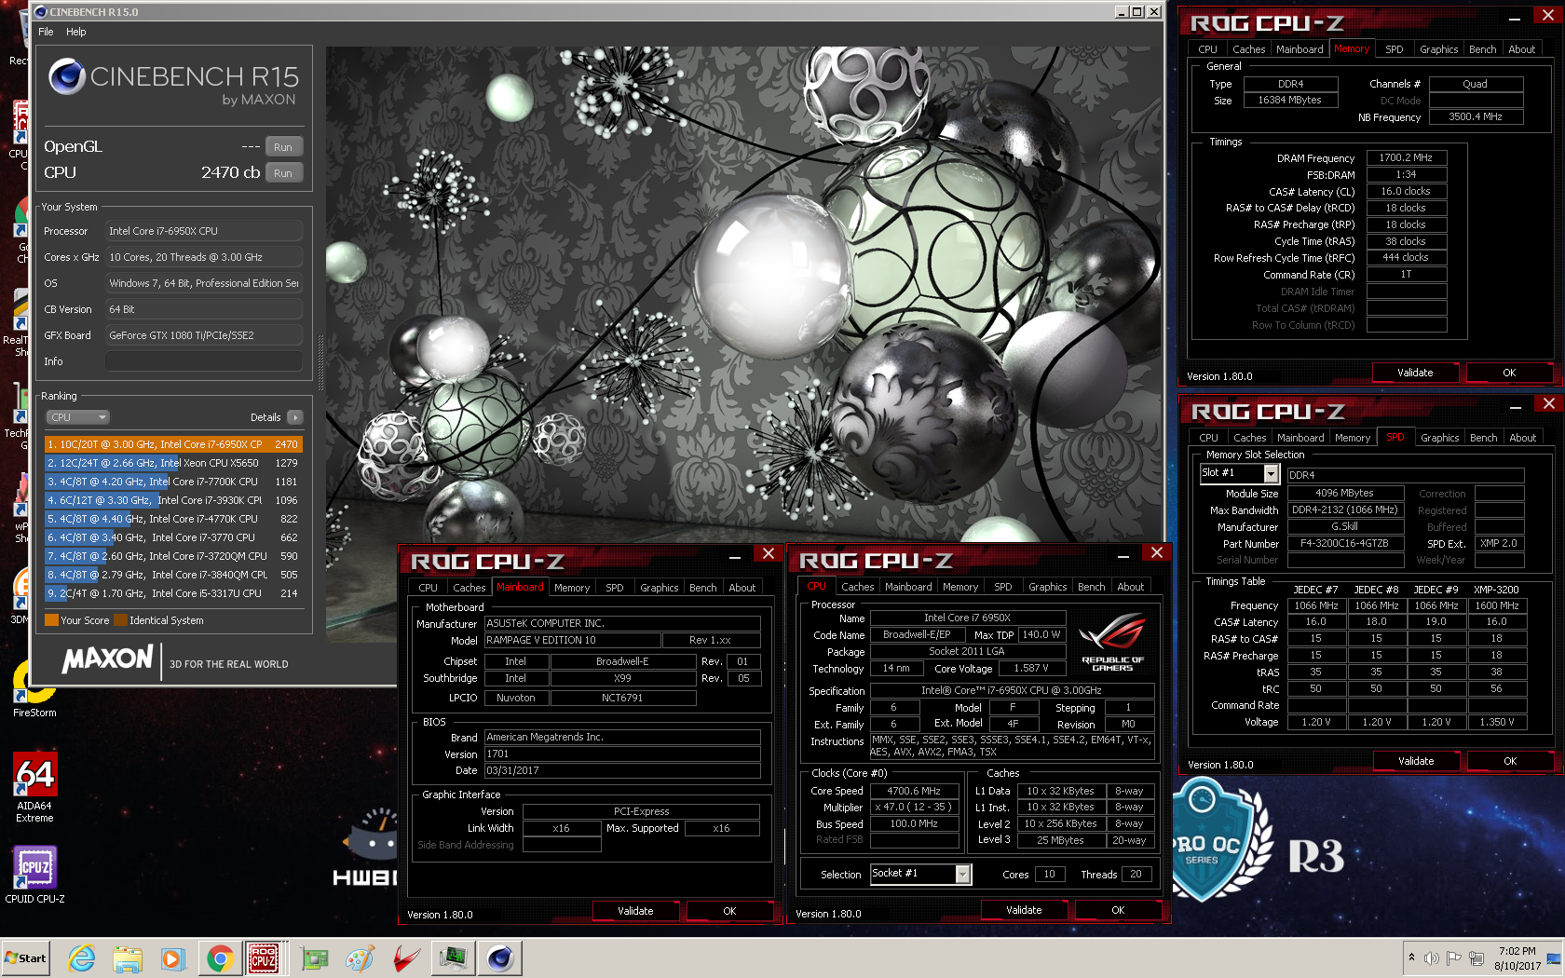Click the orange Your Score legend swatch
The image size is (1565, 978).
point(51,620)
